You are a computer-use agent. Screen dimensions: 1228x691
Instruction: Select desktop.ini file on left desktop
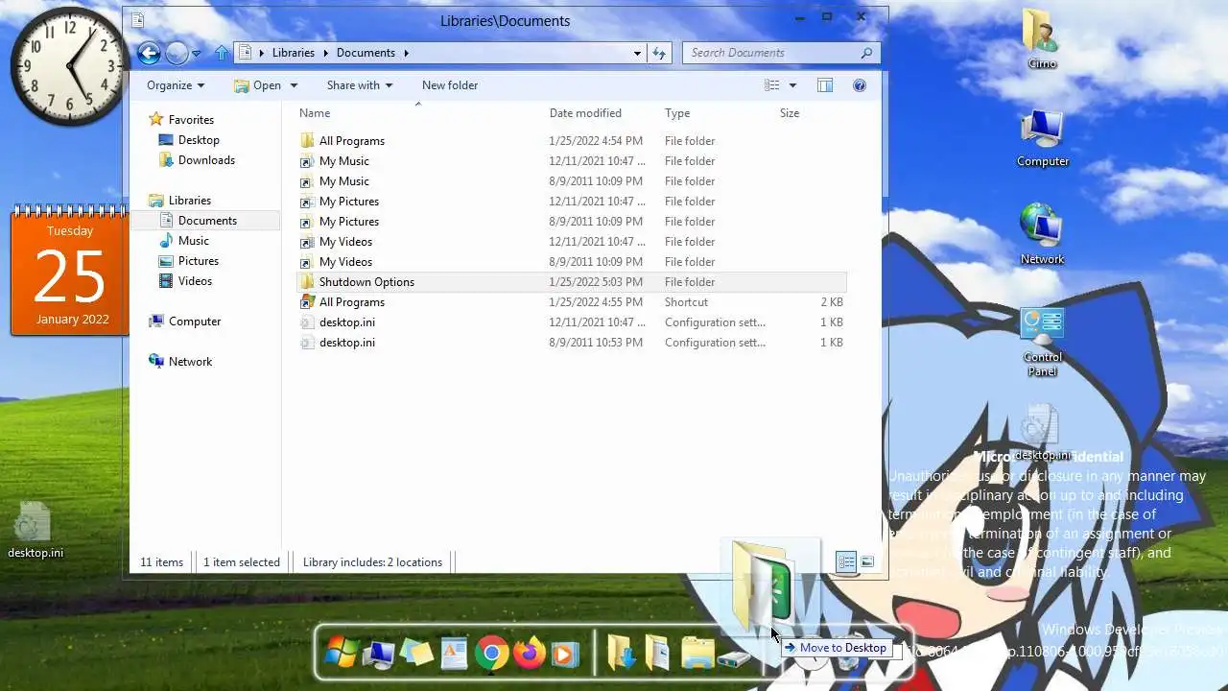[35, 531]
